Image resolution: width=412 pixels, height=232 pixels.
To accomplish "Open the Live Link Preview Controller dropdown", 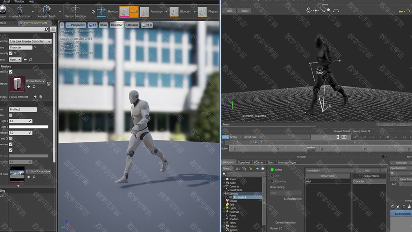I will pyautogui.click(x=30, y=41).
